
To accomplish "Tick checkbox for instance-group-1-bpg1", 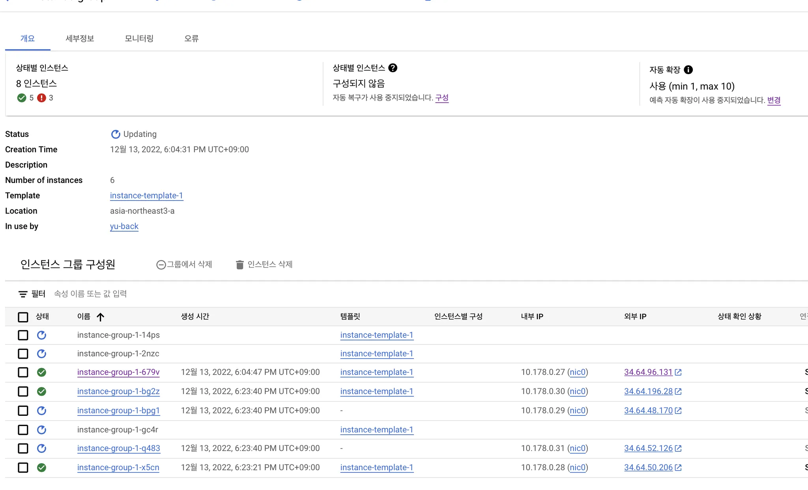I will pos(23,411).
